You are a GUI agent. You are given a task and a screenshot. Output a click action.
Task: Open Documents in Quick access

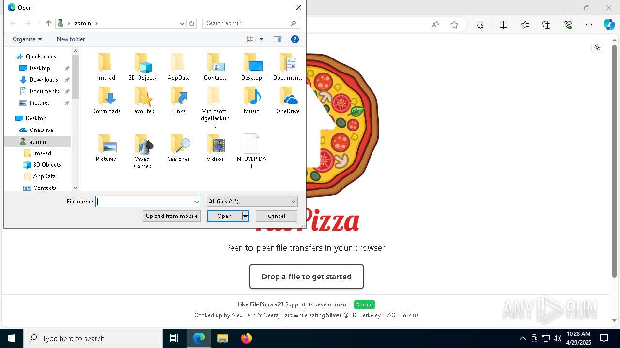(44, 91)
